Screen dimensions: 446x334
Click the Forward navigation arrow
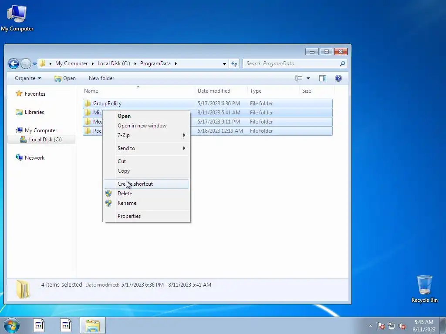26,63
